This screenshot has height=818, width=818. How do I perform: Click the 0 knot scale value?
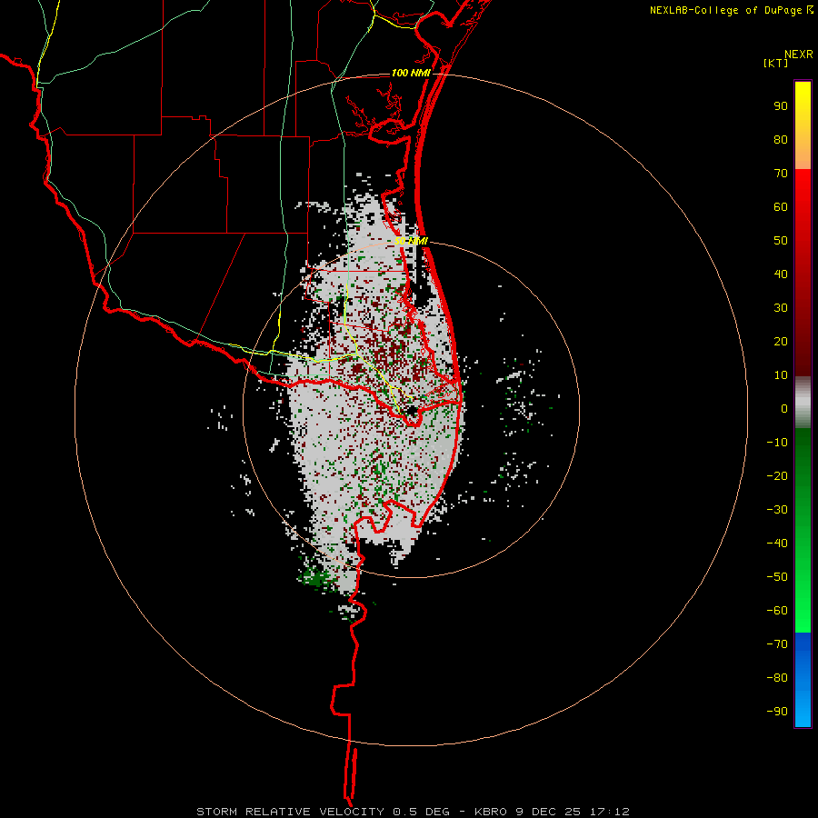[x=784, y=408]
